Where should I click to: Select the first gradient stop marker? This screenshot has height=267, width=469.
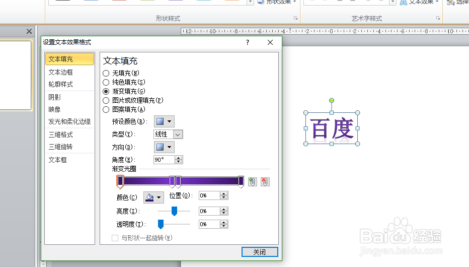[120, 182]
